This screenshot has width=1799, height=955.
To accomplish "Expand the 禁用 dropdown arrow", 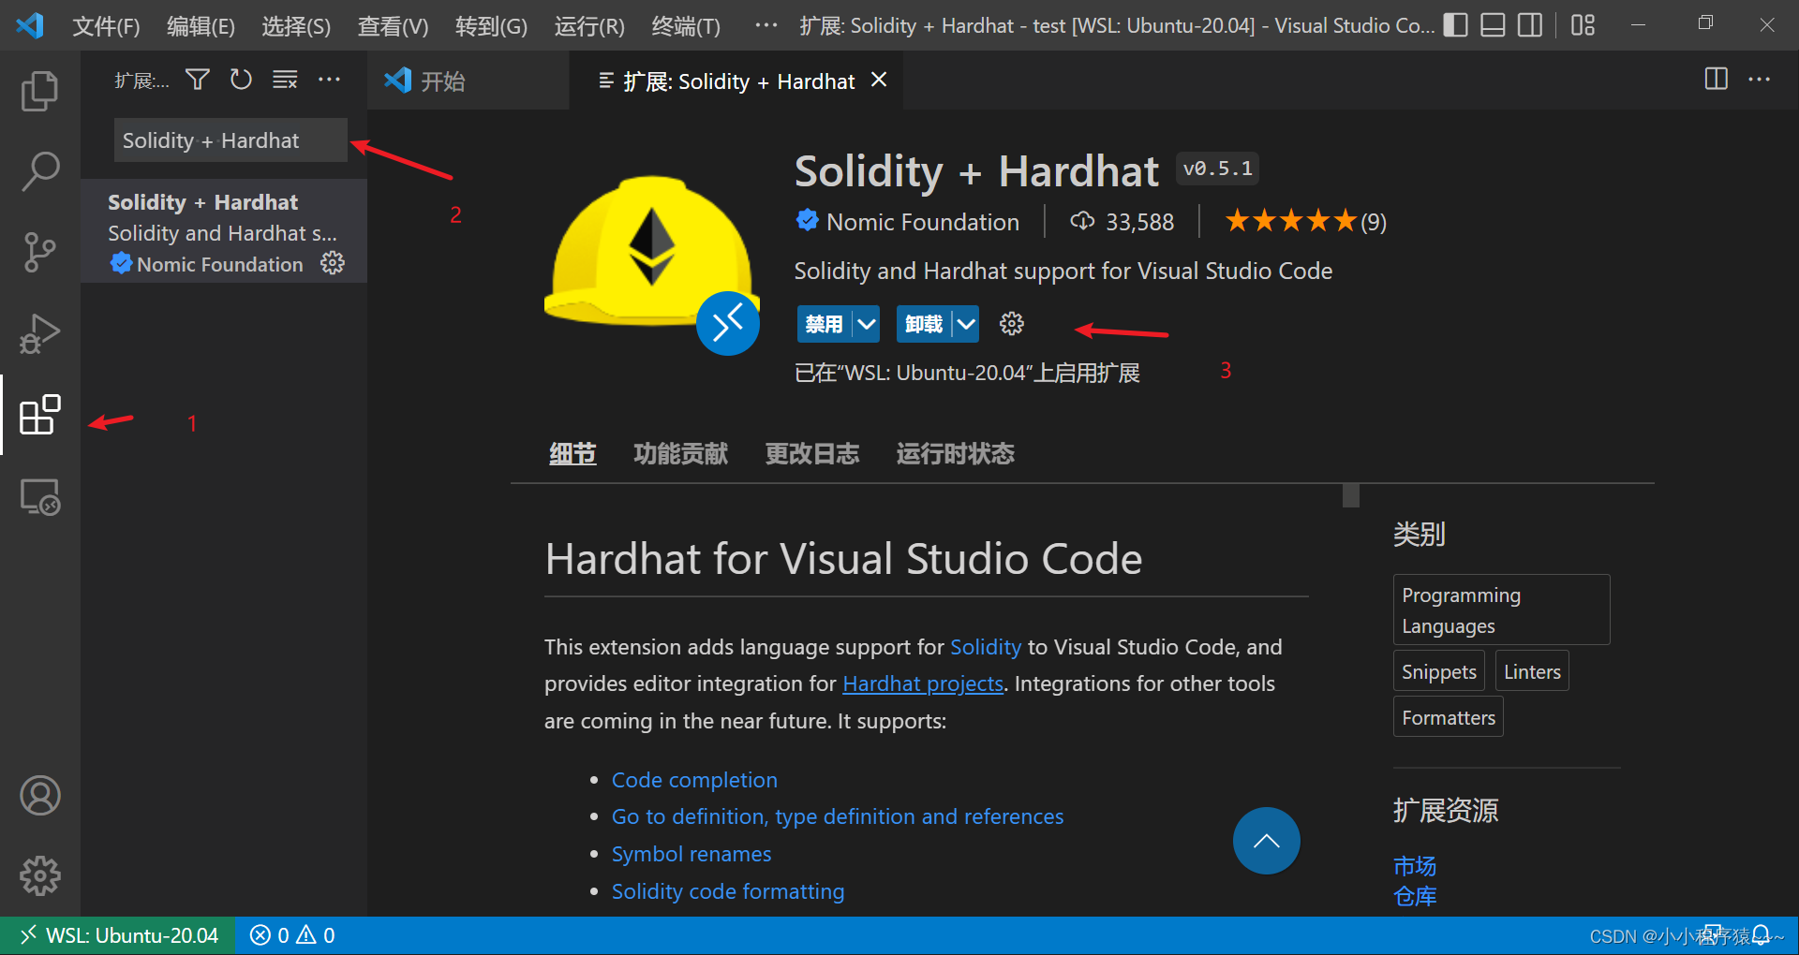I will tap(867, 324).
